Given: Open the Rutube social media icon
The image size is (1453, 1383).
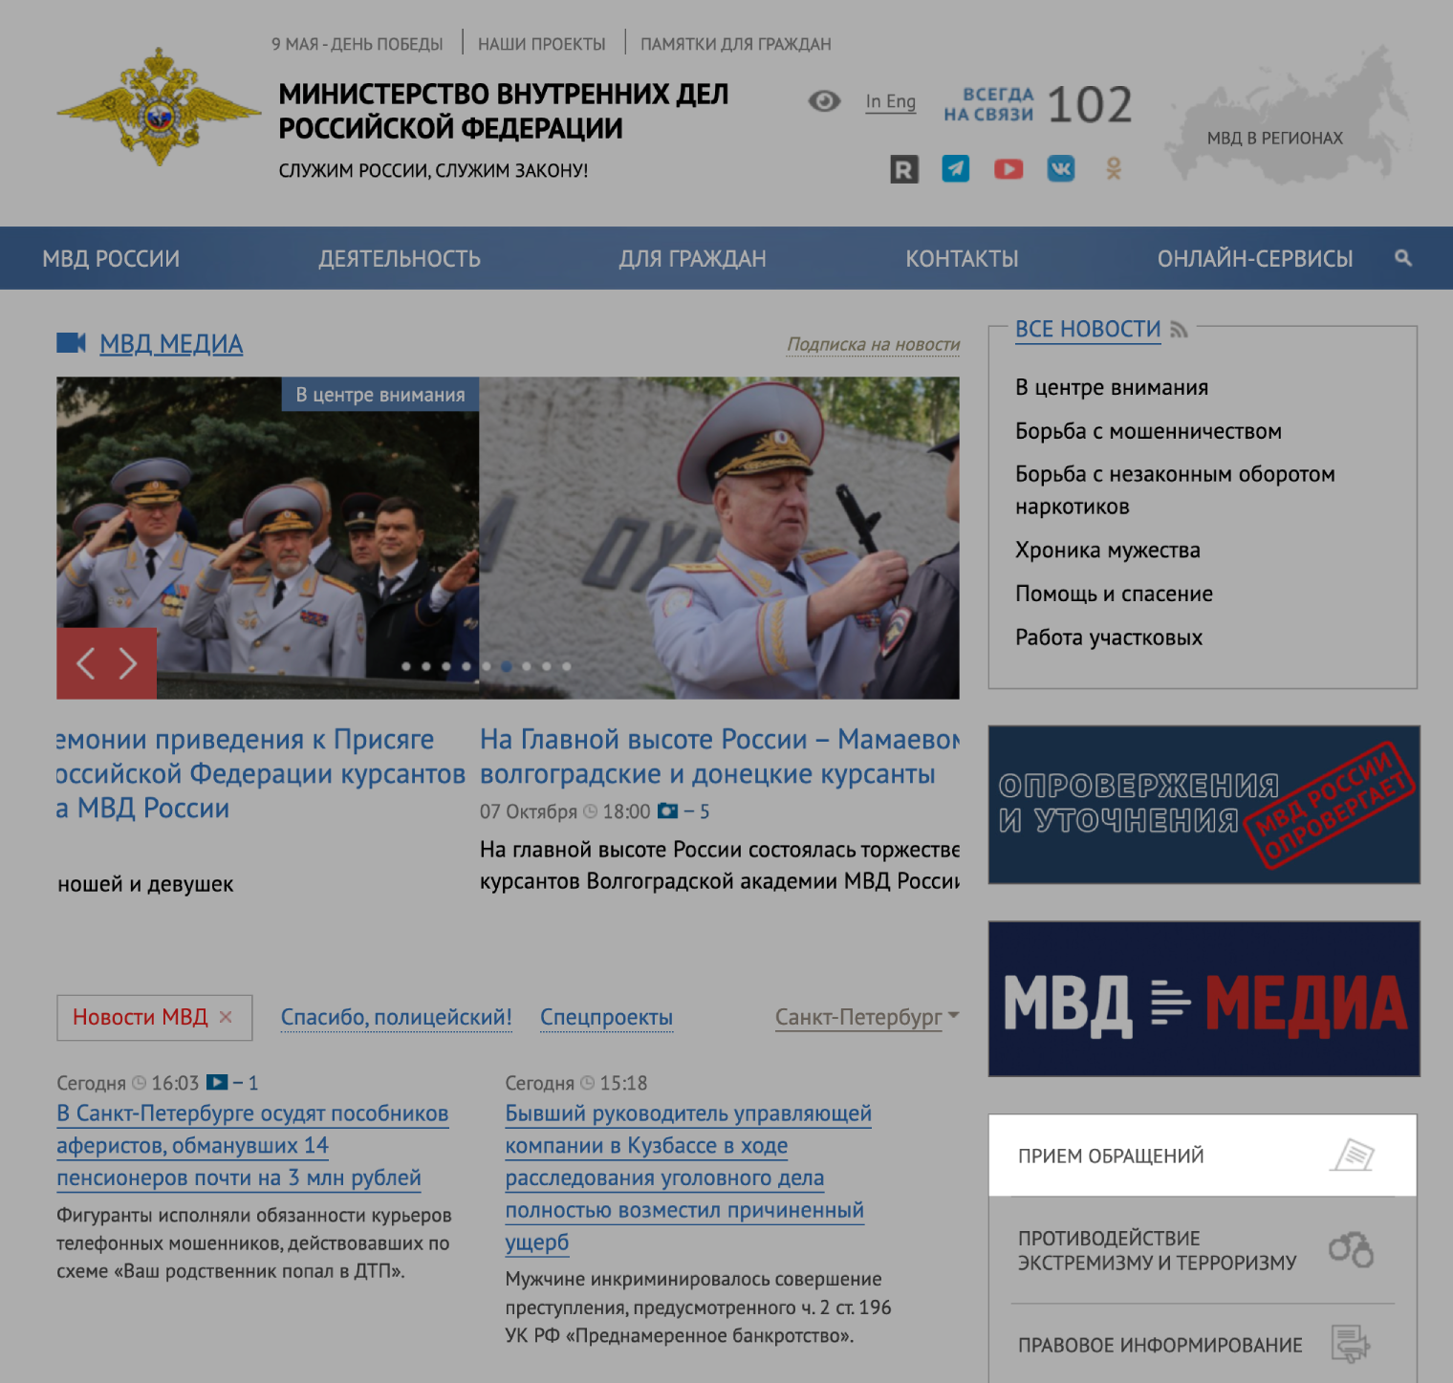Looking at the screenshot, I should pos(903,169).
